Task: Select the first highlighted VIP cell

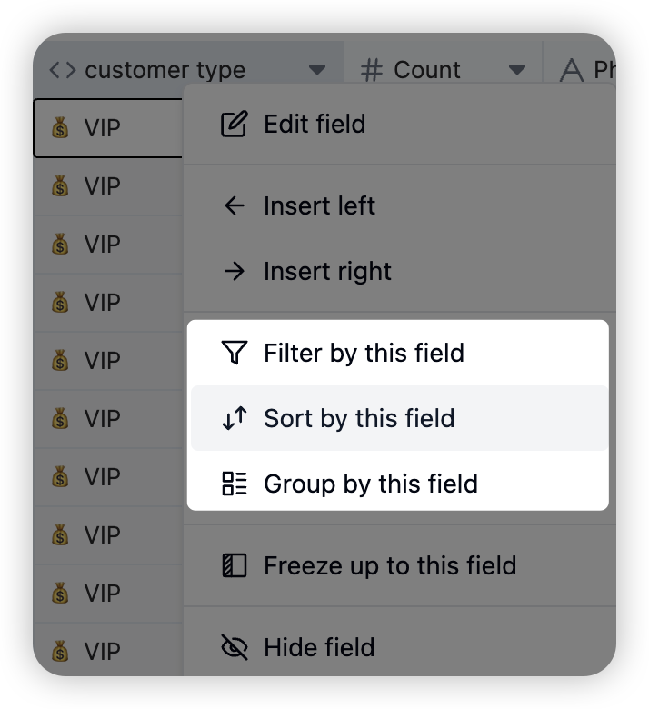Action: (107, 128)
